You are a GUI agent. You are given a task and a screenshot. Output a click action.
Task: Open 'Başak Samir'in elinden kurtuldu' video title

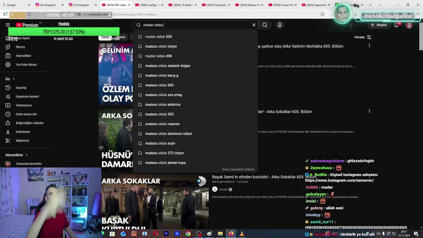tap(264, 177)
